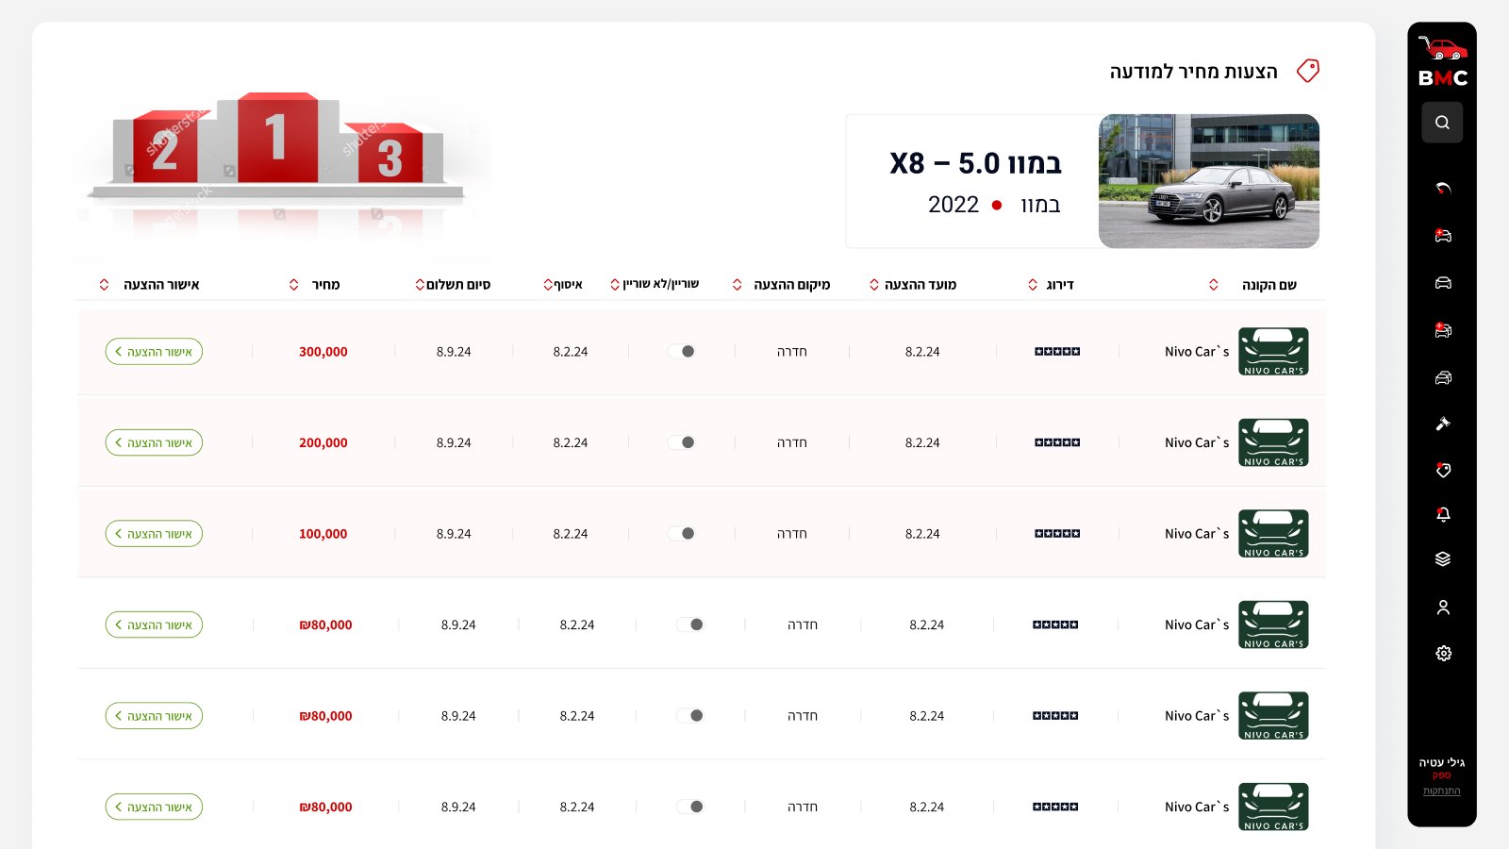Sort by the מיקום ההצעה column
This screenshot has width=1509, height=849.
click(x=738, y=285)
